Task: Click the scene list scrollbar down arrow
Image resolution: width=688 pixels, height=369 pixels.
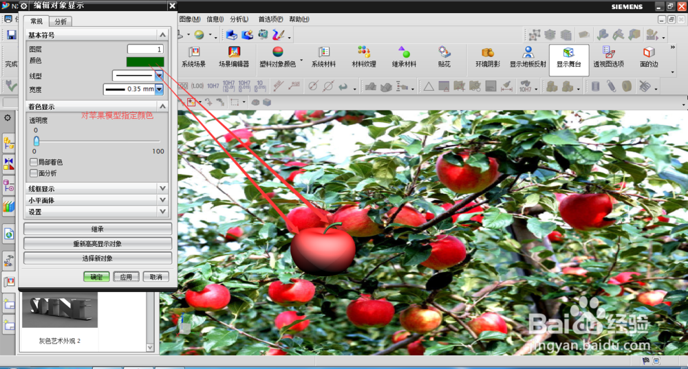Action: [150, 347]
